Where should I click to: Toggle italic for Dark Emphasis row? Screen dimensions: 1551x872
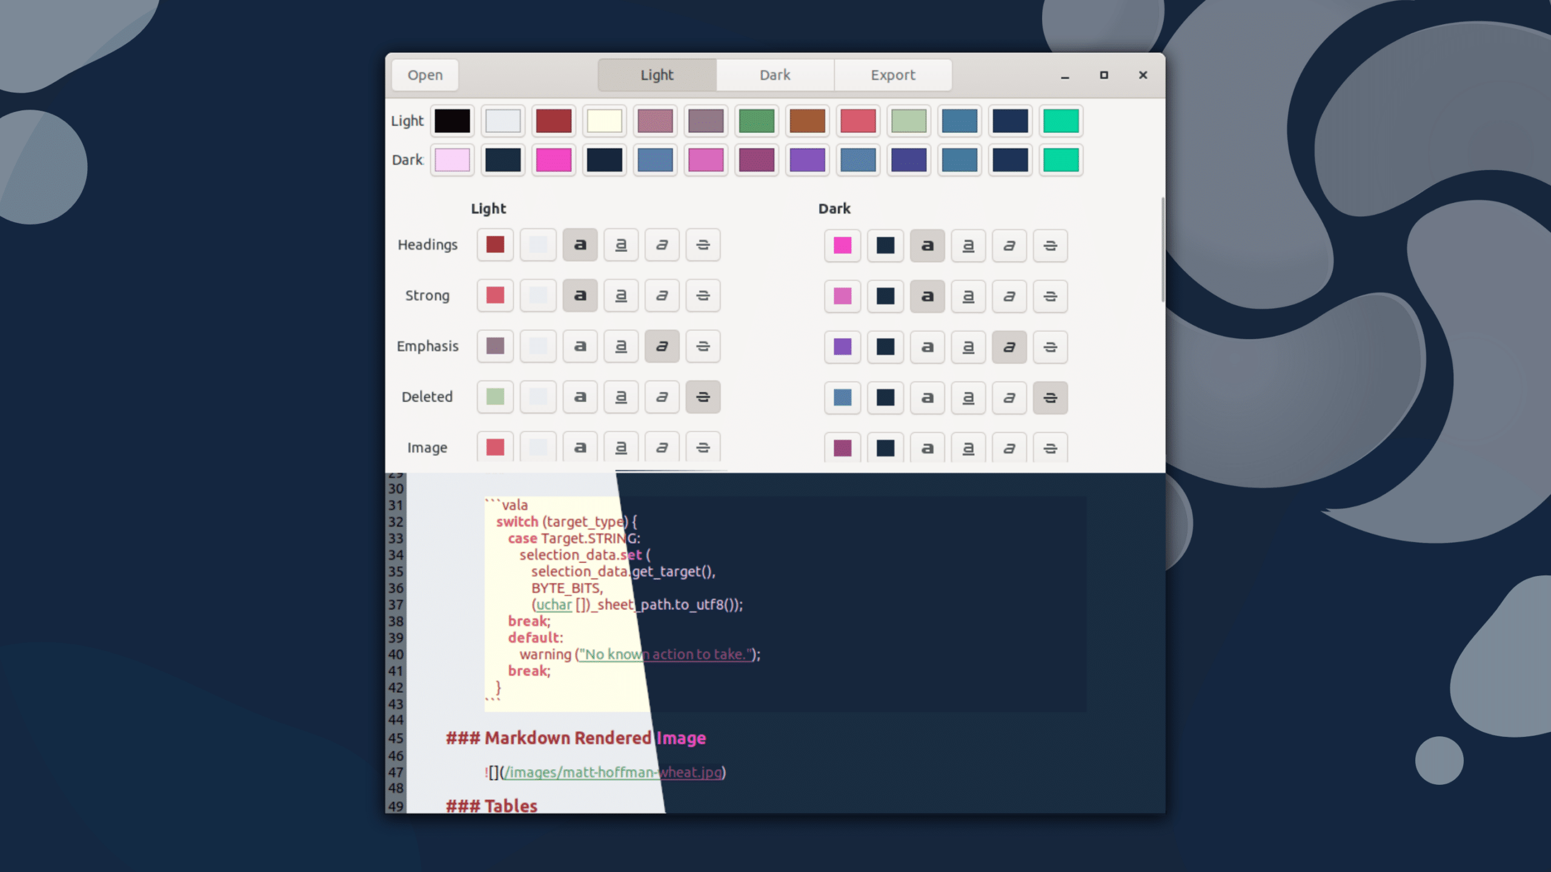coord(1009,348)
